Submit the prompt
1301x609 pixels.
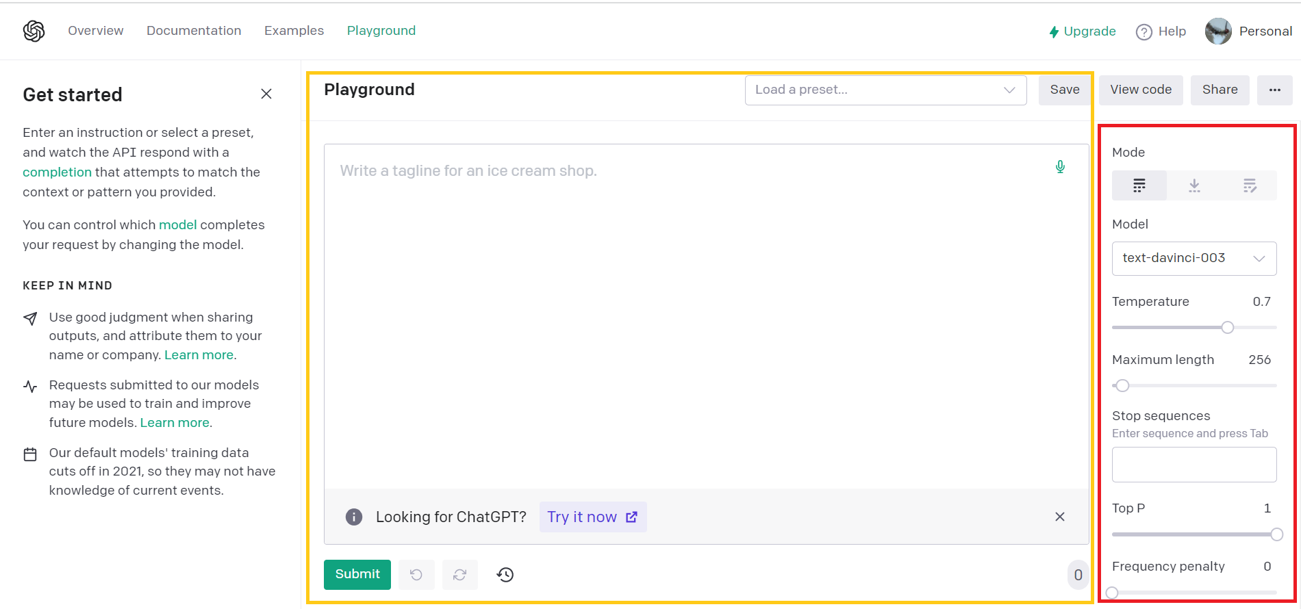(357, 575)
